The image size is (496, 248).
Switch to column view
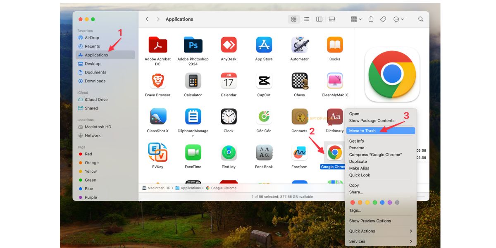coord(319,19)
